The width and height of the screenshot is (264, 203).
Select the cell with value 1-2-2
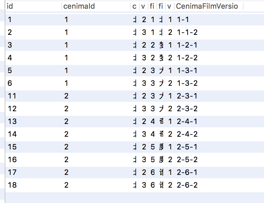(x=187, y=58)
